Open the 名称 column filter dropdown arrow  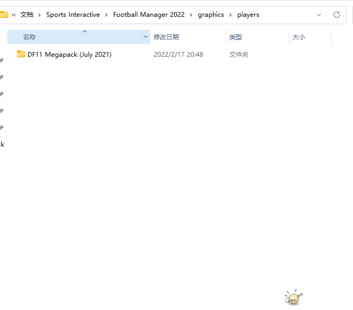[146, 37]
